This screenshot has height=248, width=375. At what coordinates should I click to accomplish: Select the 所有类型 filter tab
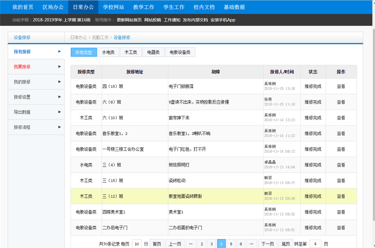point(84,52)
